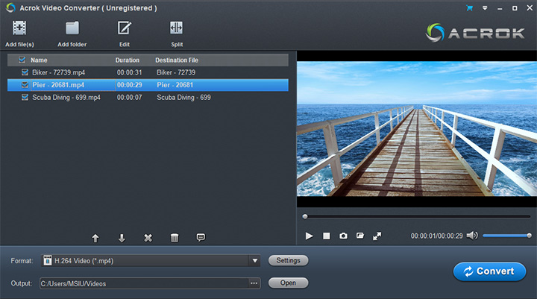The width and height of the screenshot is (537, 299).
Task: Remove selected file with X icon
Action: (x=148, y=238)
